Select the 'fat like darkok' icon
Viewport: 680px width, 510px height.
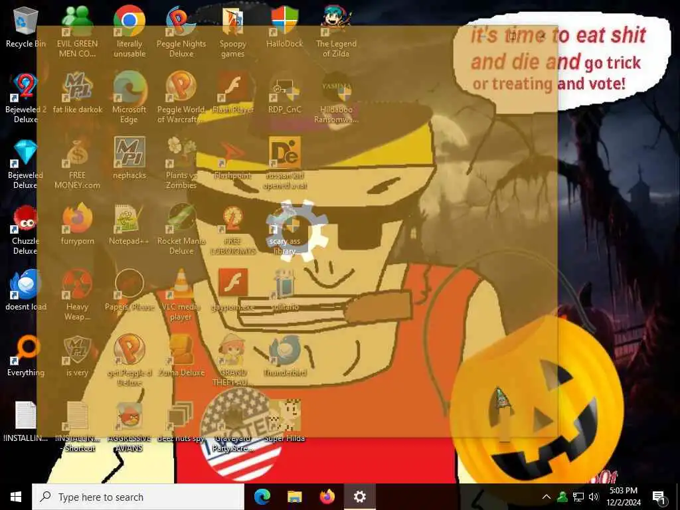pyautogui.click(x=77, y=93)
